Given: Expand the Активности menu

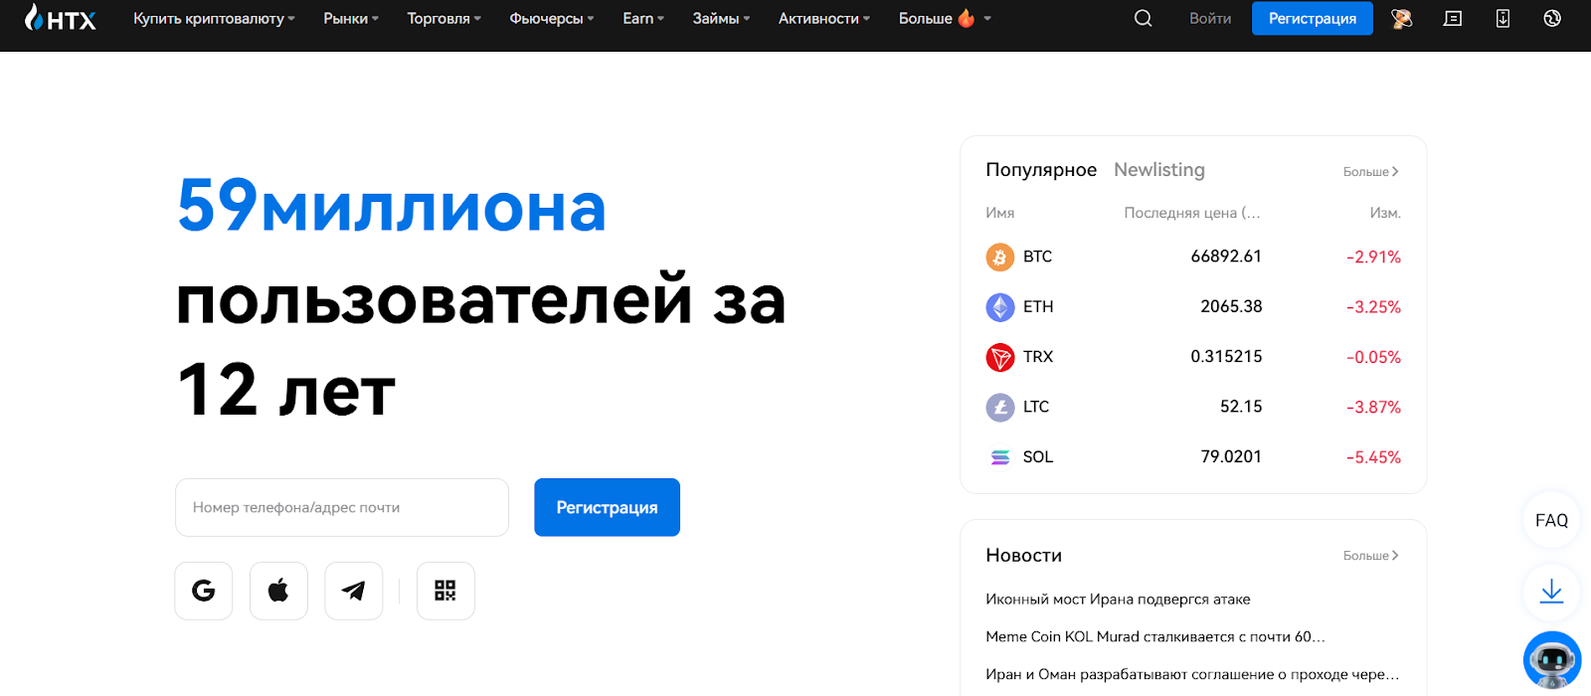Looking at the screenshot, I should click(x=824, y=18).
